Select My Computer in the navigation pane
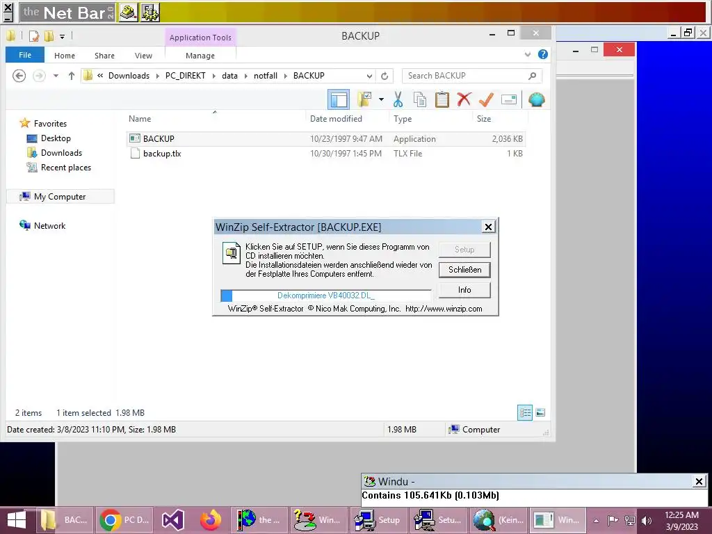 pos(60,197)
